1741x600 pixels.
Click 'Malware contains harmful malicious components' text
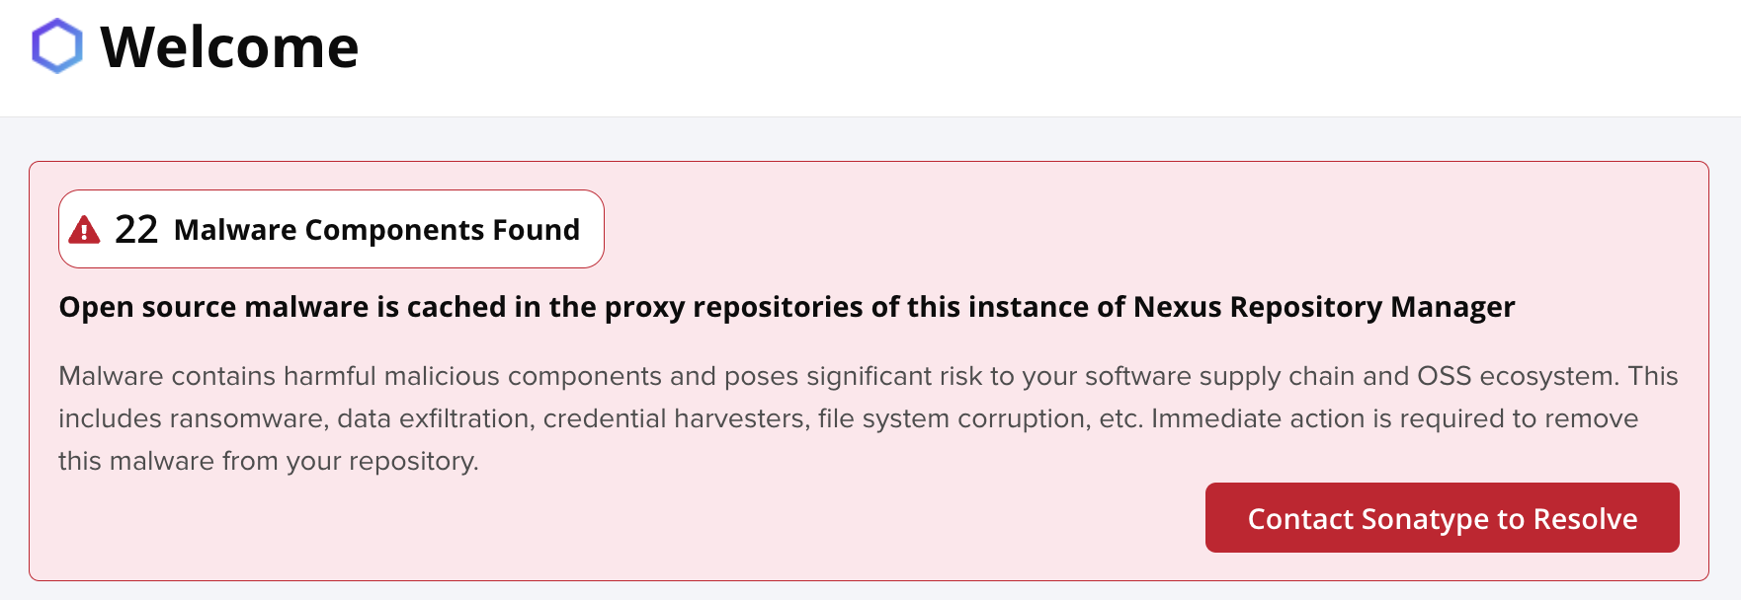click(x=360, y=376)
